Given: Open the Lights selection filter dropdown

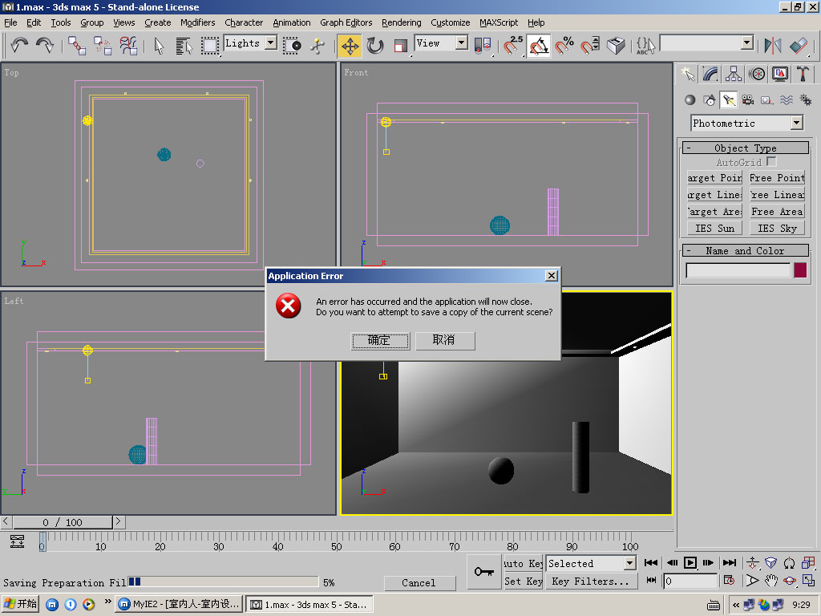Looking at the screenshot, I should 270,43.
